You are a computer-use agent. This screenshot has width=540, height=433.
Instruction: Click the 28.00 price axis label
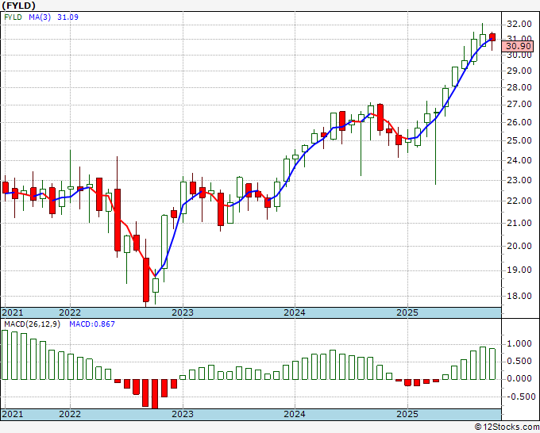click(519, 87)
